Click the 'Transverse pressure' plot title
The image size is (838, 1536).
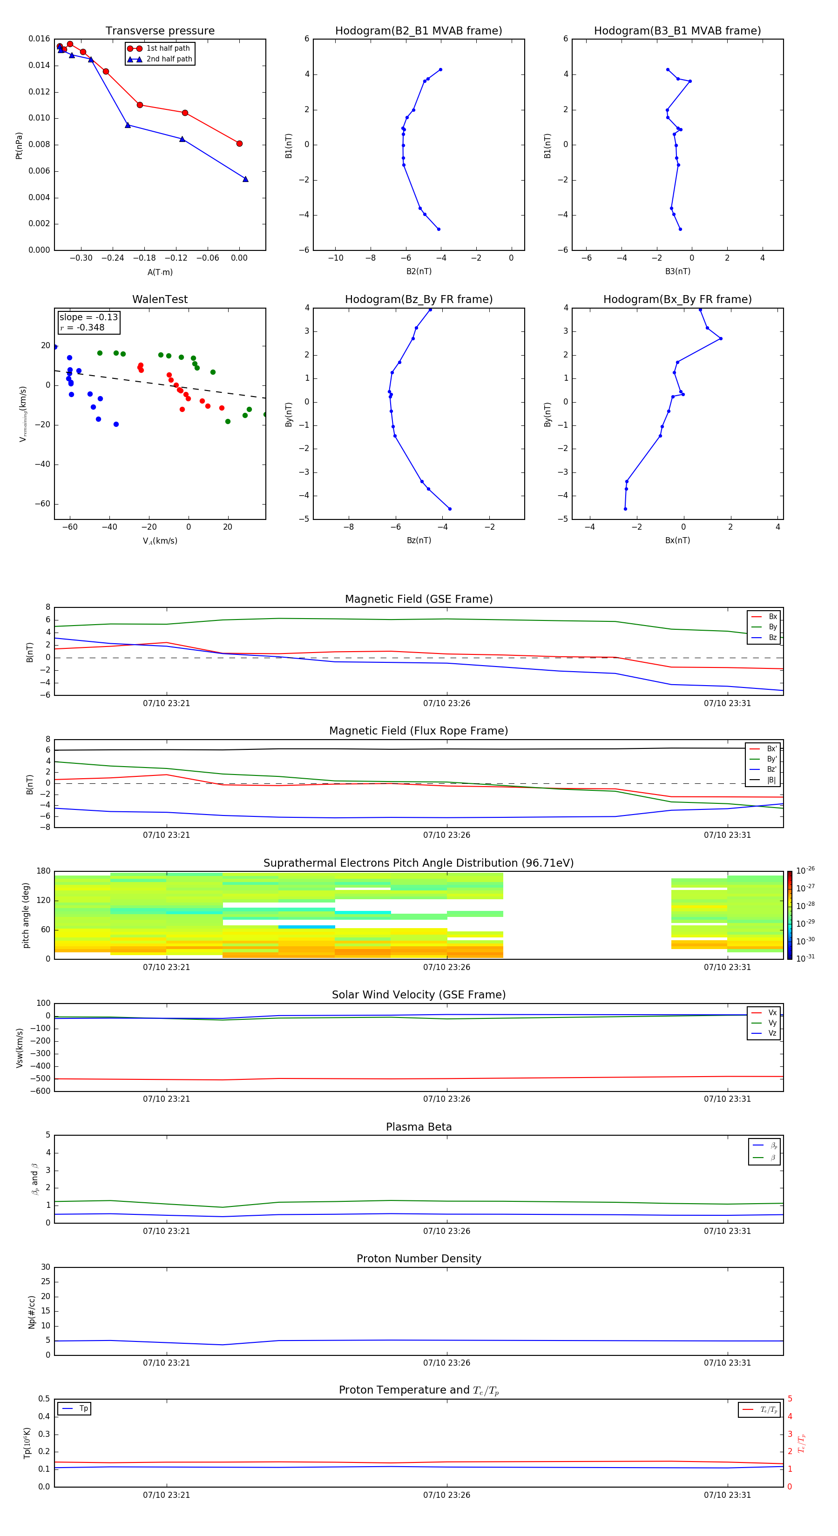pyautogui.click(x=160, y=30)
